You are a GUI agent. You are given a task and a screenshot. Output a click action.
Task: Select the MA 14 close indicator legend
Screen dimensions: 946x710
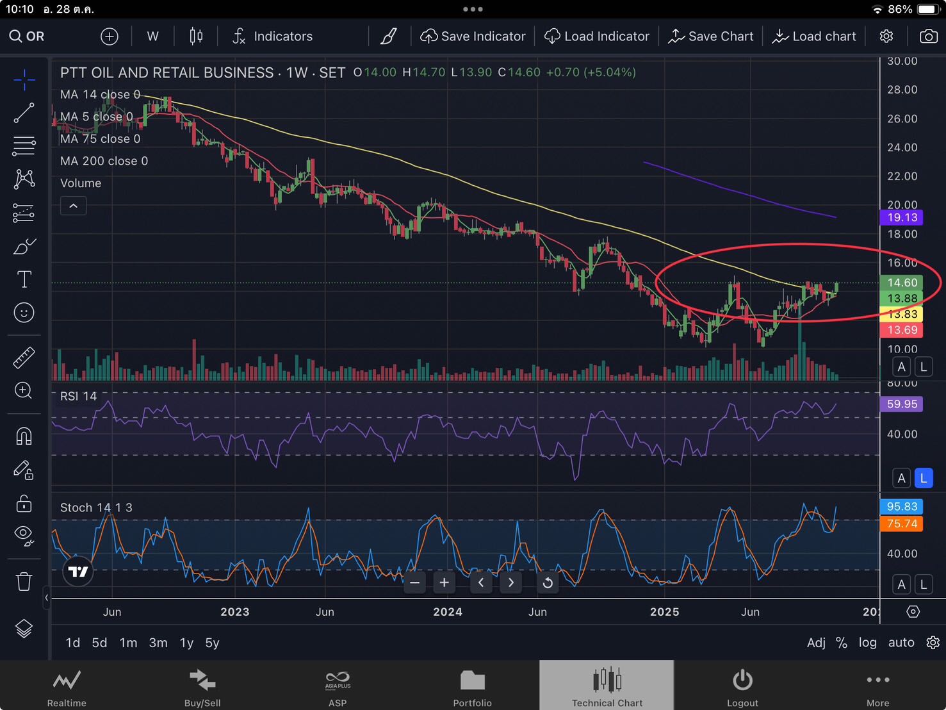(x=100, y=95)
